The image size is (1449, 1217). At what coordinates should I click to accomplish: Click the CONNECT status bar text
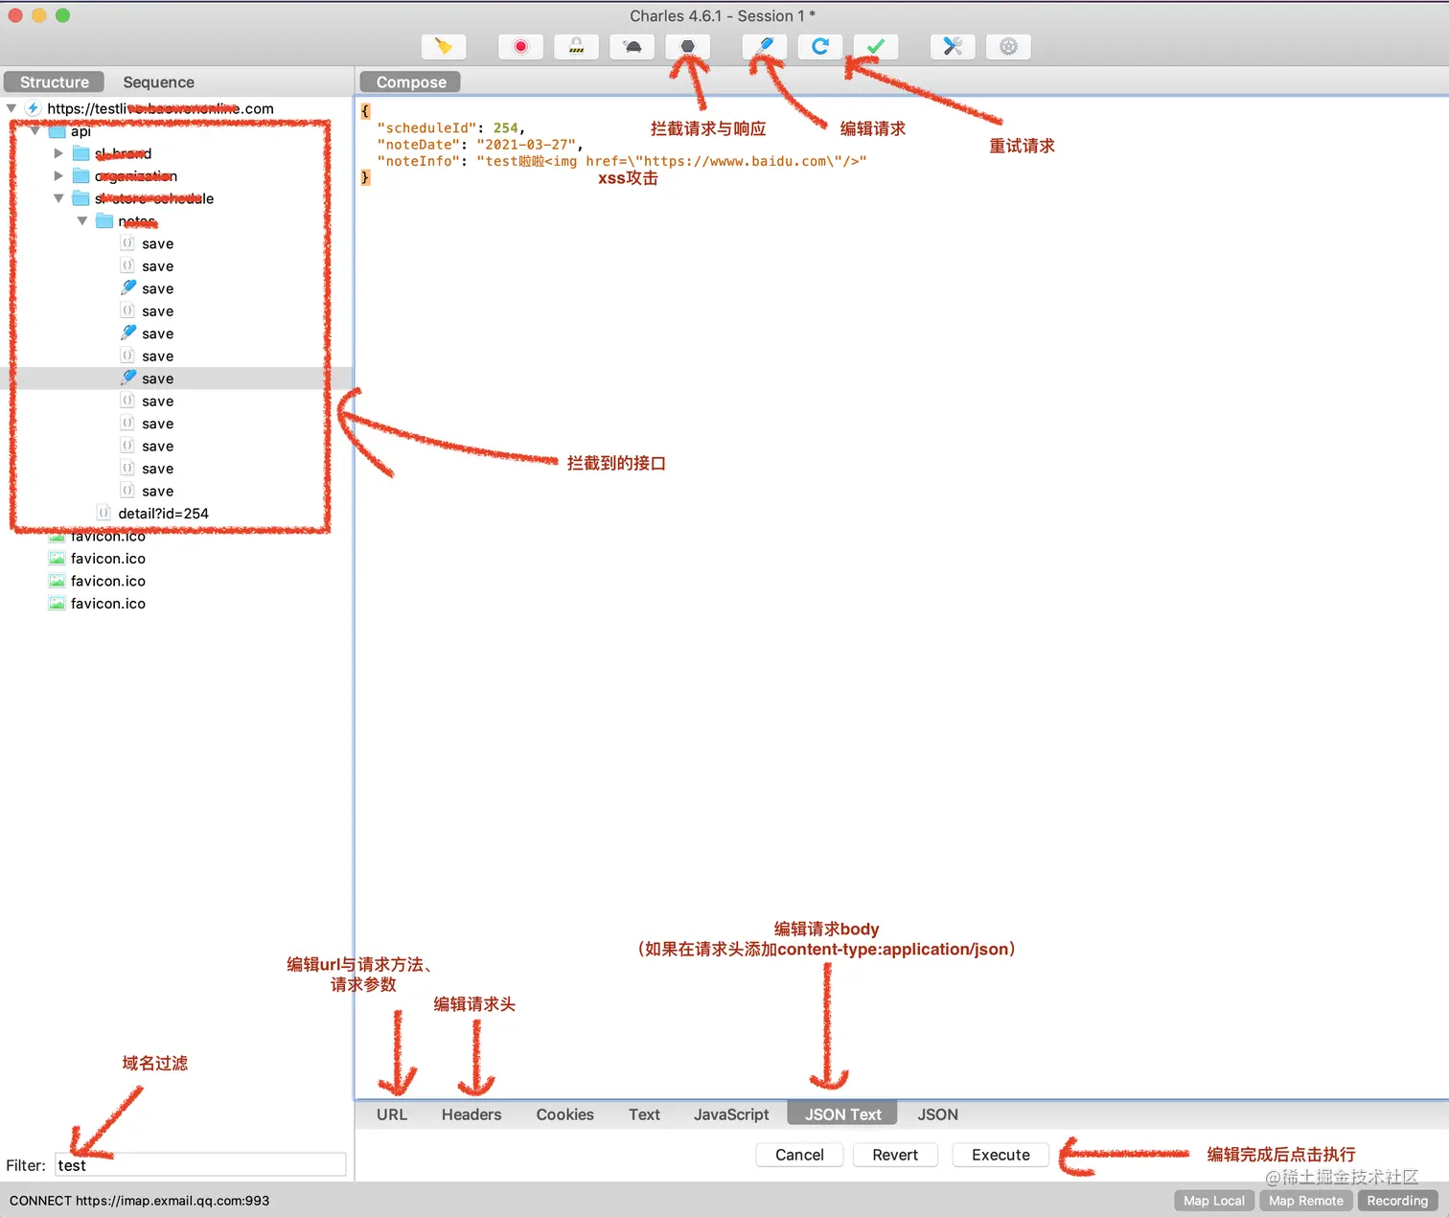[x=139, y=1201]
